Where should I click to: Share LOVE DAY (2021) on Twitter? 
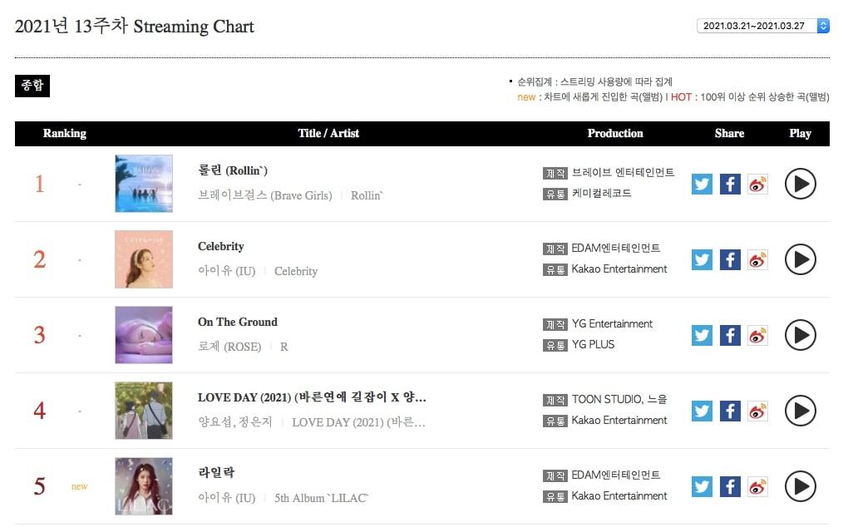[702, 411]
